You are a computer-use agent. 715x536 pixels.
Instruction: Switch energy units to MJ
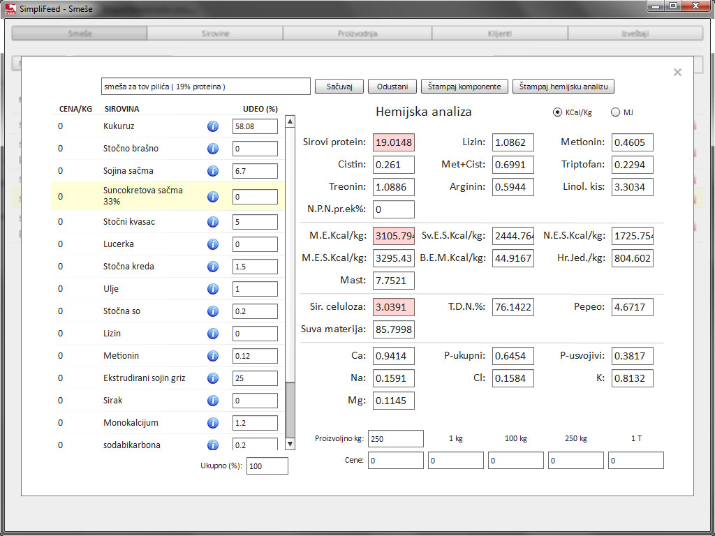pyautogui.click(x=615, y=112)
